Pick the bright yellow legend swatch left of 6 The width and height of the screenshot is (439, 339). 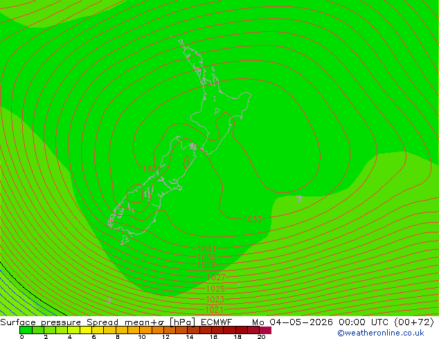pos(86,330)
